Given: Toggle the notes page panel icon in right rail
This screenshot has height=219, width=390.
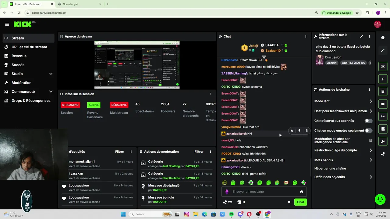Looking at the screenshot, I should coord(383,91).
